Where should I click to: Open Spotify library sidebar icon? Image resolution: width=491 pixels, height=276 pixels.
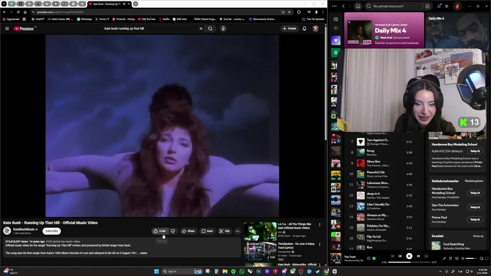pyautogui.click(x=336, y=19)
